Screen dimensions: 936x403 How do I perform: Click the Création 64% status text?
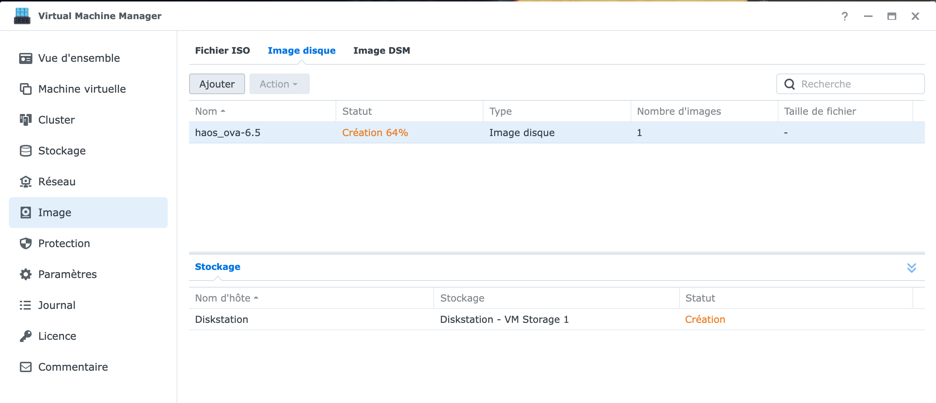tap(375, 133)
